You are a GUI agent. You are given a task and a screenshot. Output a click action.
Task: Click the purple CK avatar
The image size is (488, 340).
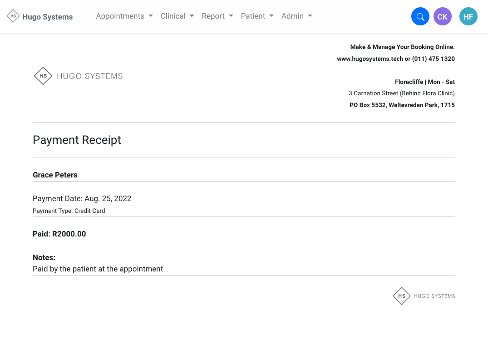click(x=442, y=17)
